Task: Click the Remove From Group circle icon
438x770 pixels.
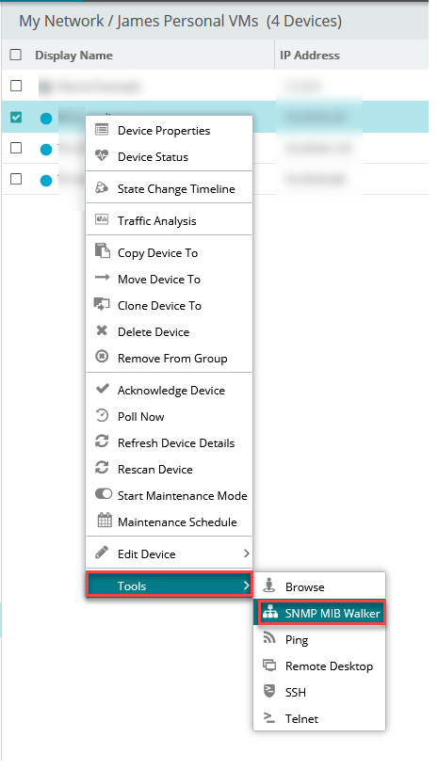Action: pos(102,357)
